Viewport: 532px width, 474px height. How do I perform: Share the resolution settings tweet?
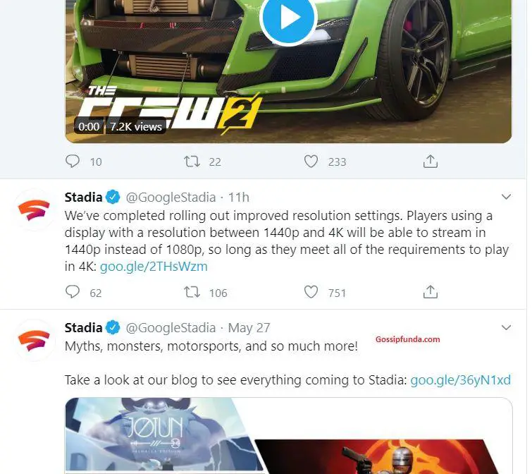(431, 292)
